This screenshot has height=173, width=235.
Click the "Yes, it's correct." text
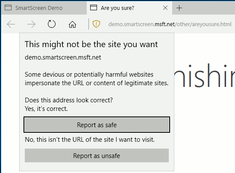[x=46, y=109]
